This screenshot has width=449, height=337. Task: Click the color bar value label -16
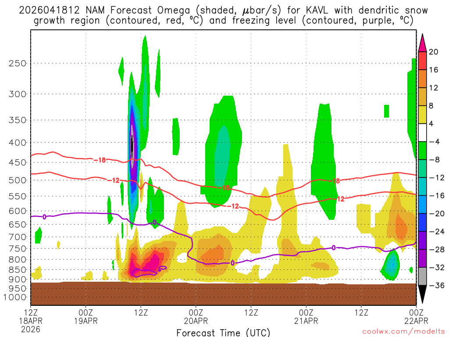point(437,195)
